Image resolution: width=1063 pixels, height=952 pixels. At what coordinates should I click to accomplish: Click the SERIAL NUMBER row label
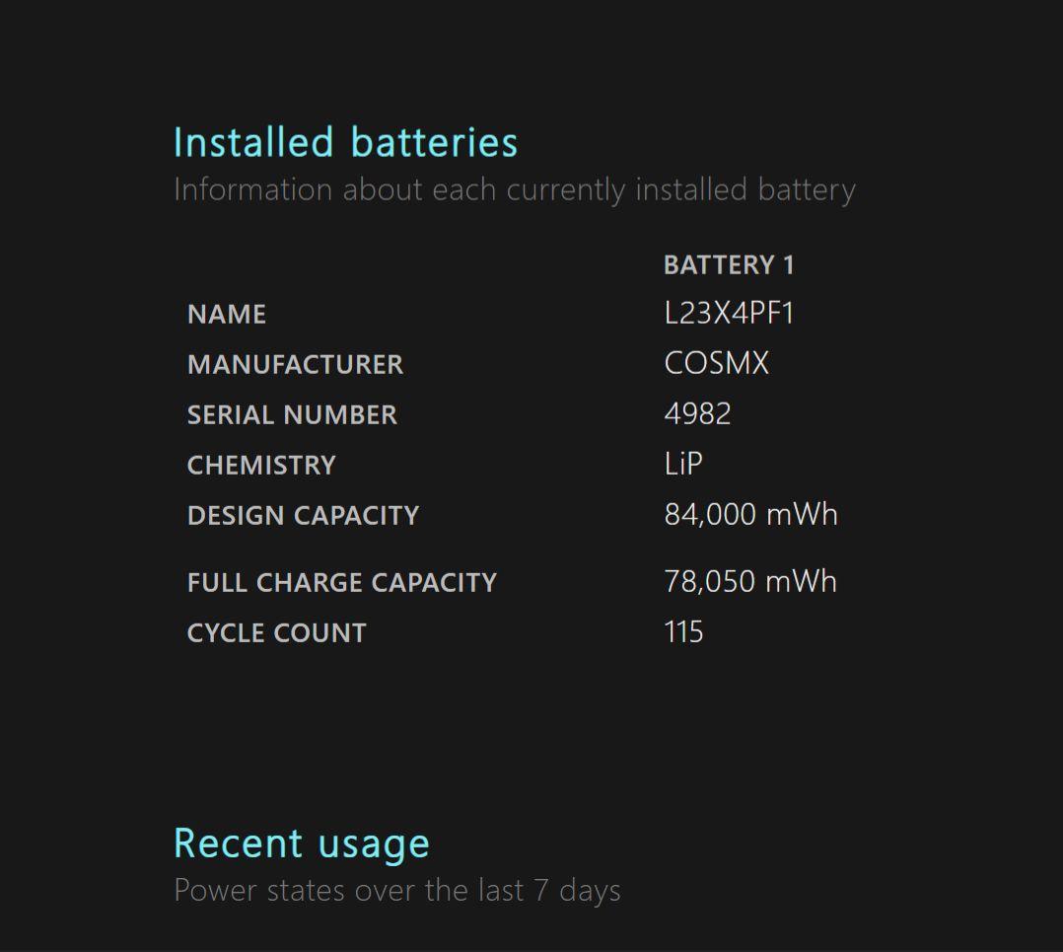click(x=292, y=415)
